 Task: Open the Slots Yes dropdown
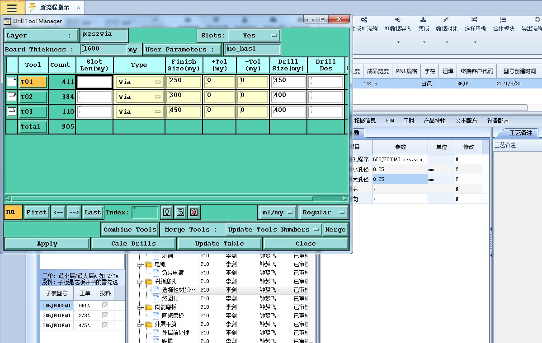pyautogui.click(x=254, y=35)
